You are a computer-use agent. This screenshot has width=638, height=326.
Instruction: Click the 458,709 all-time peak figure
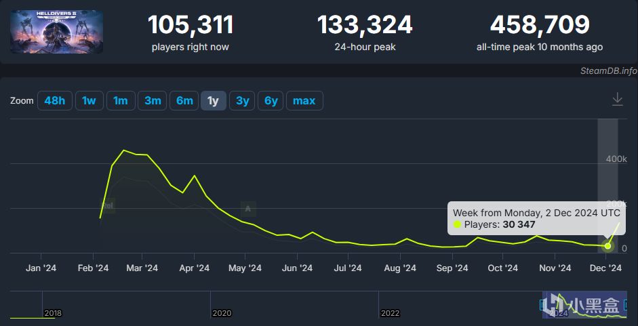tap(540, 25)
